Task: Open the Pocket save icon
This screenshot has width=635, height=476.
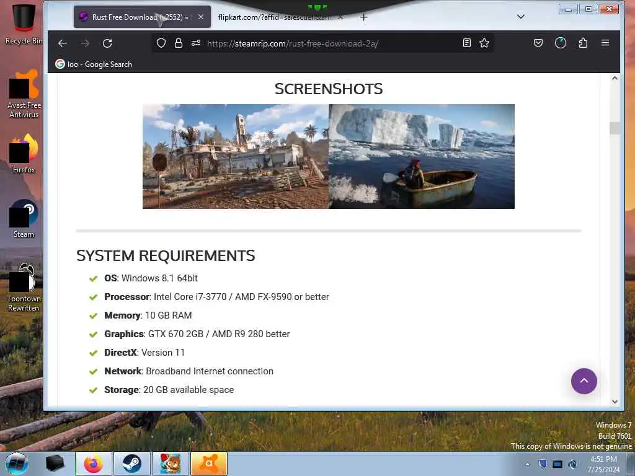Action: 538,43
